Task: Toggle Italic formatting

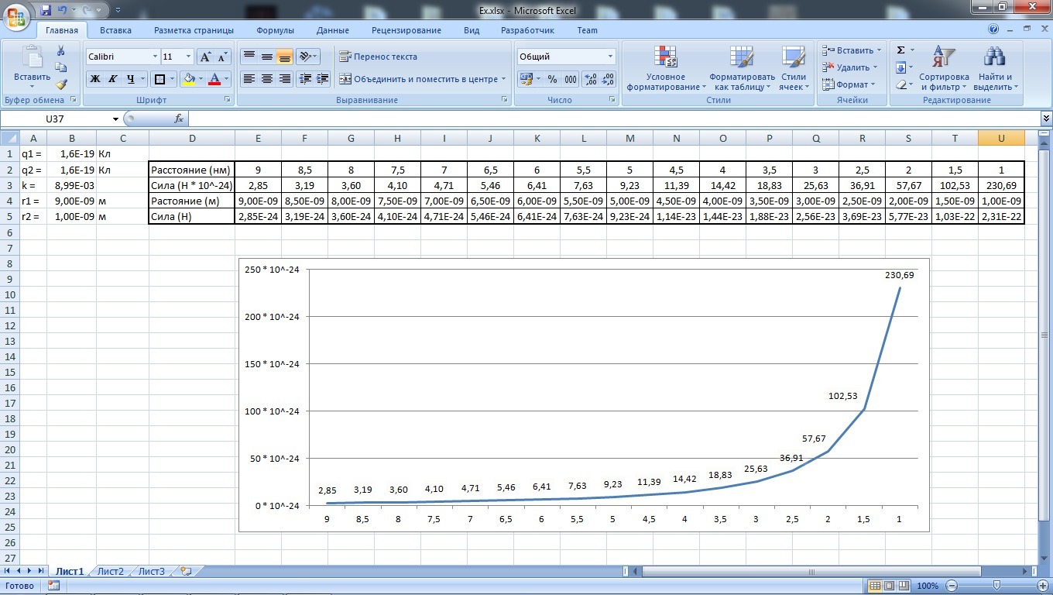Action: click(x=112, y=79)
